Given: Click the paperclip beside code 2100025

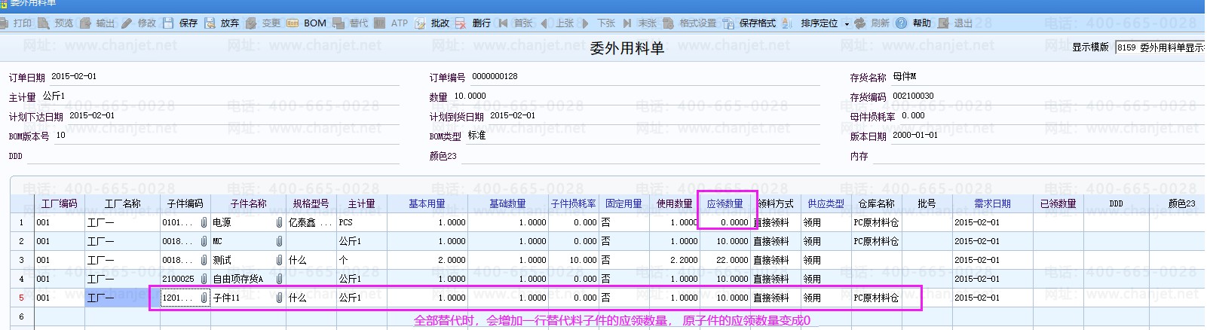Looking at the screenshot, I should [x=204, y=279].
